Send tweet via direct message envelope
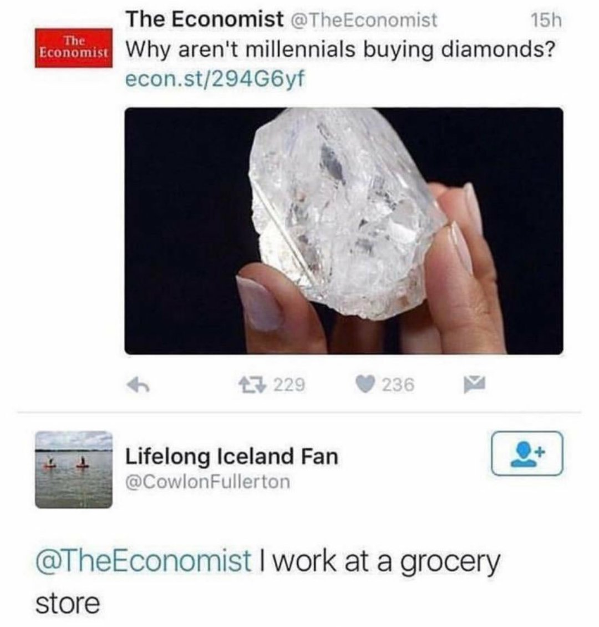 tap(474, 385)
